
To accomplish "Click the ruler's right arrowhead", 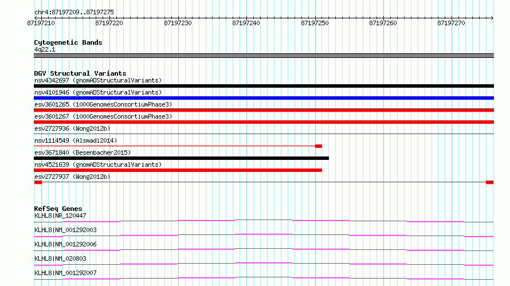I will point(492,18).
